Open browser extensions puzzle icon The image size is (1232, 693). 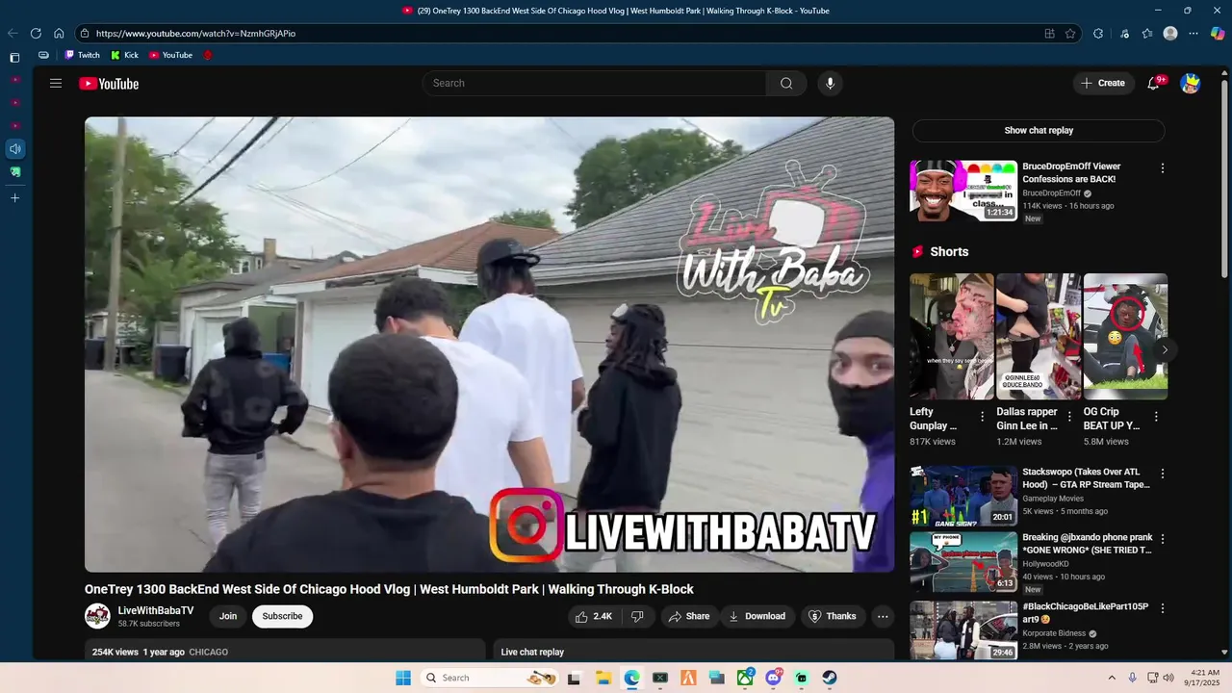pyautogui.click(x=1098, y=33)
